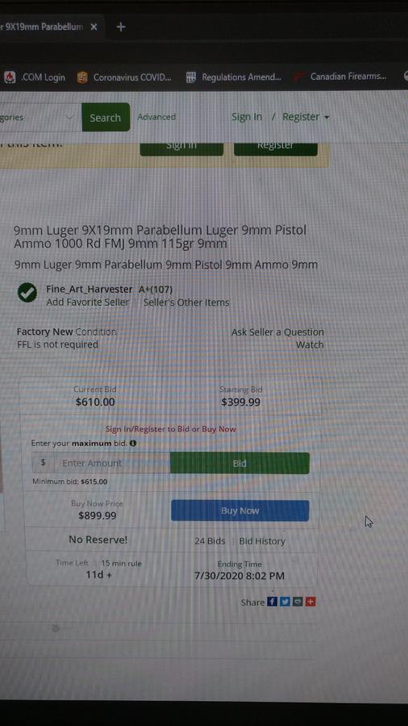Open Seller's Other Items link
Viewport: 408px width, 726px height.
pyautogui.click(x=186, y=302)
